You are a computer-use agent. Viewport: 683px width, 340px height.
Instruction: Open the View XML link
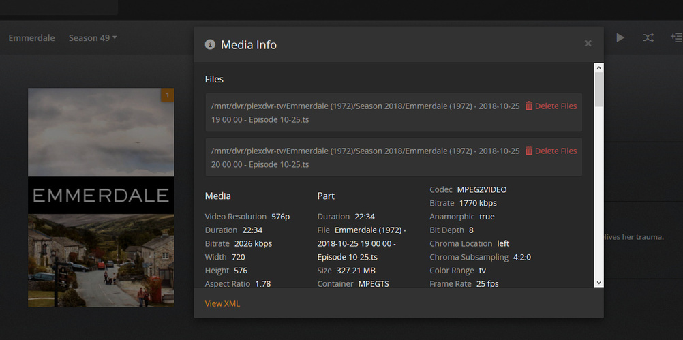pos(222,303)
